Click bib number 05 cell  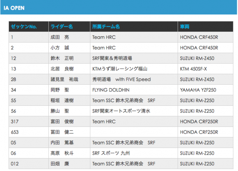click(29, 142)
